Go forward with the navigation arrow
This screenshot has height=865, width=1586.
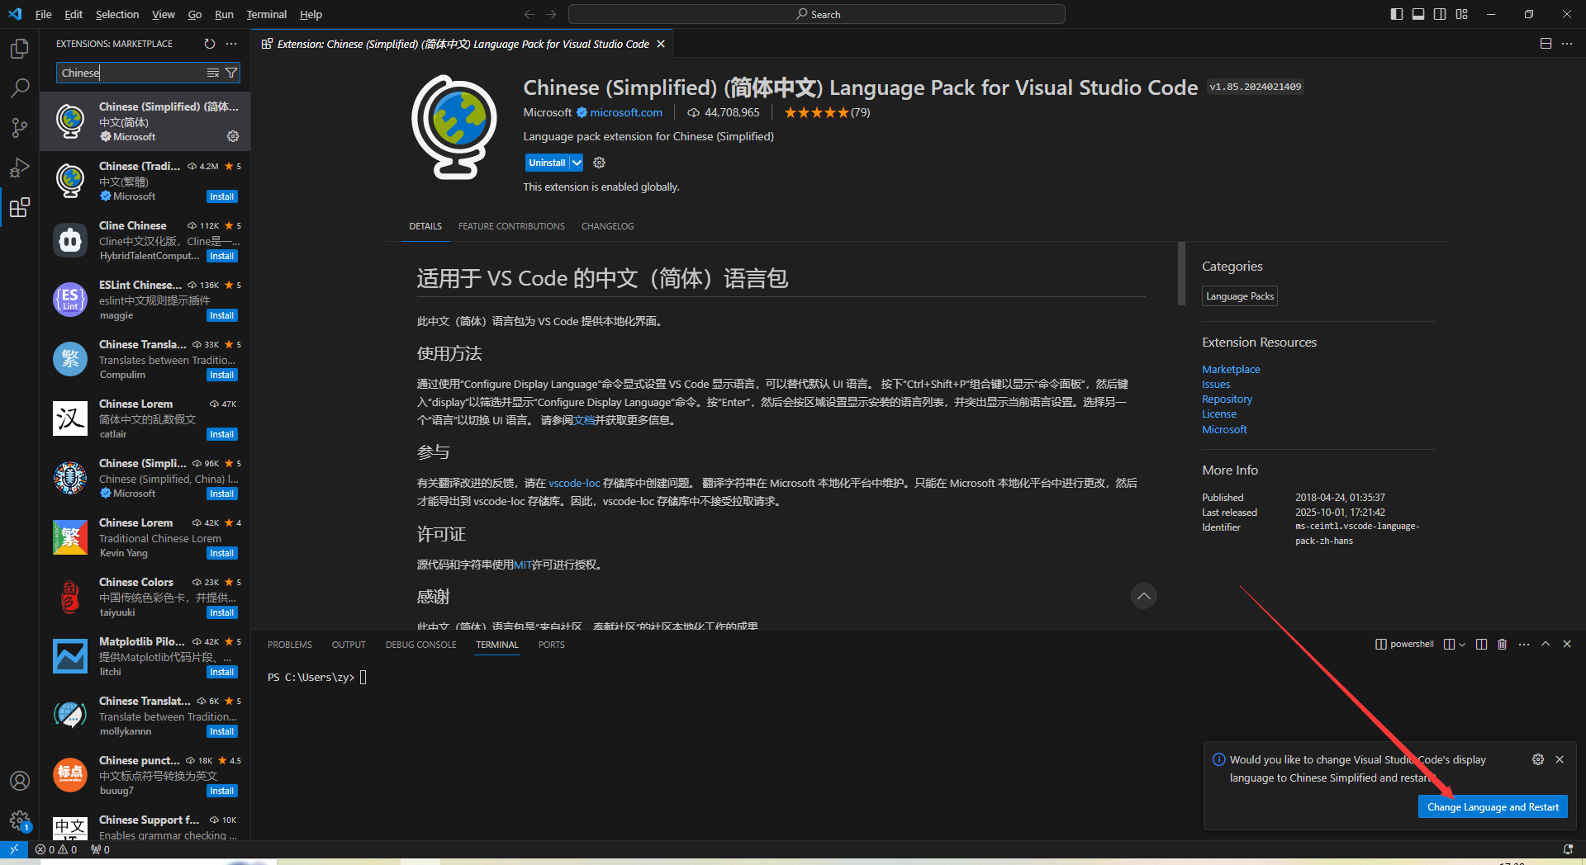click(x=551, y=14)
